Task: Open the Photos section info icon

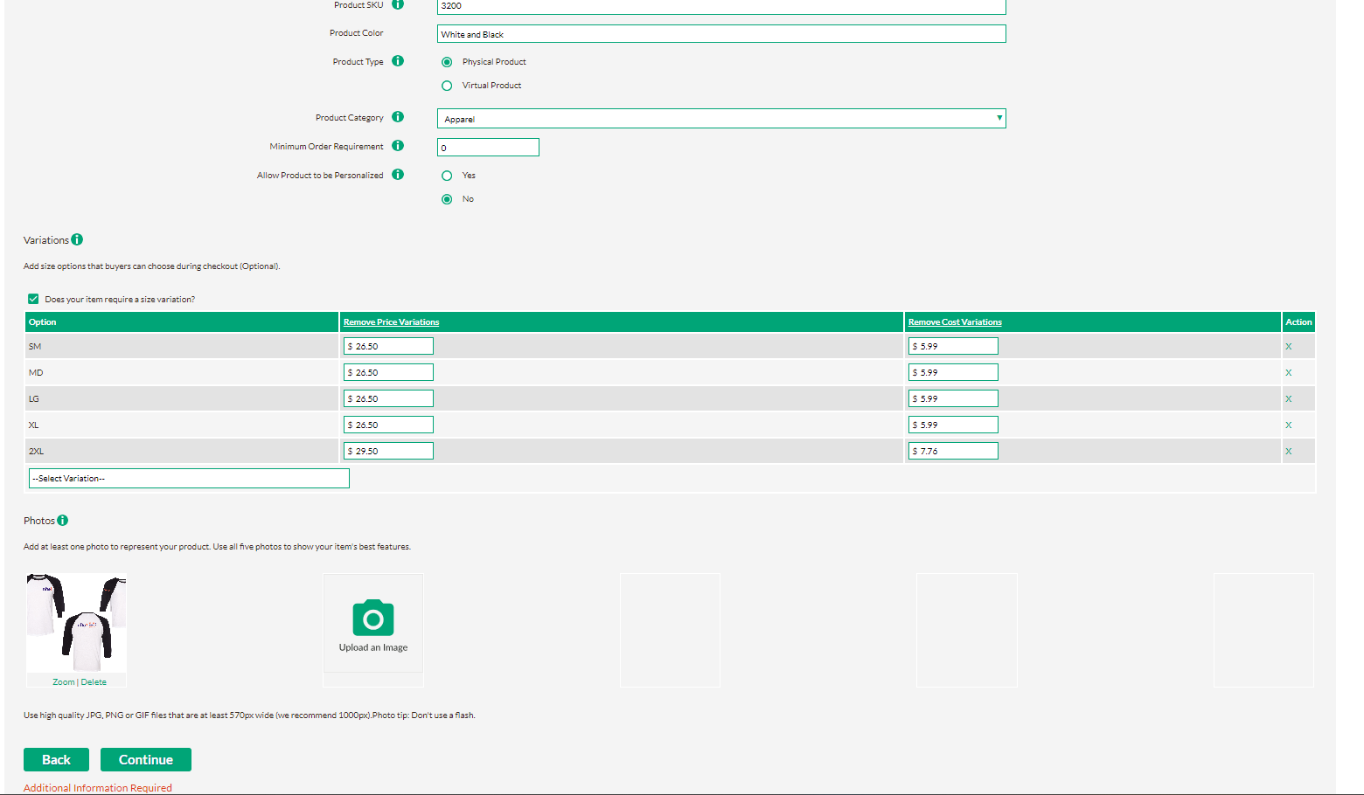Action: click(x=63, y=521)
